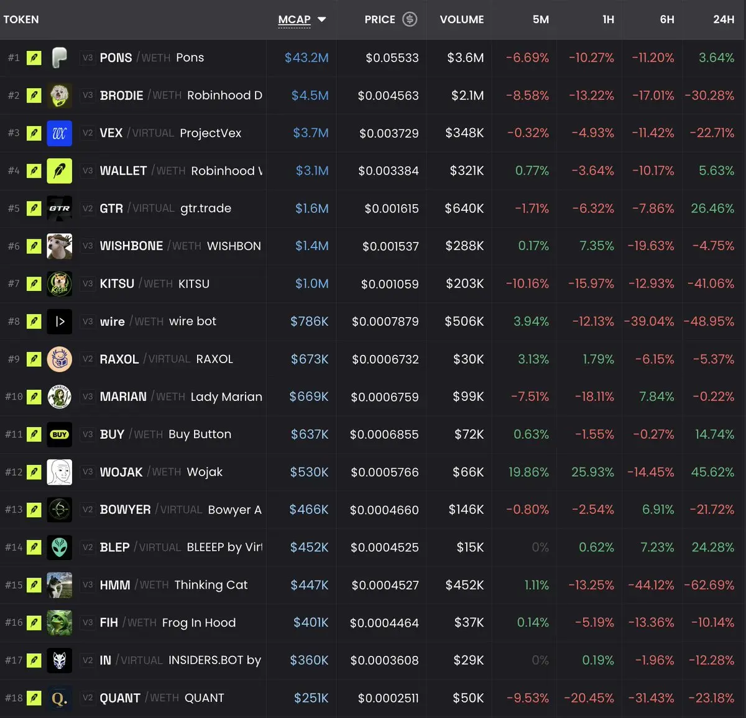
Task: Open the PONS /WETH token link
Action: coord(152,58)
